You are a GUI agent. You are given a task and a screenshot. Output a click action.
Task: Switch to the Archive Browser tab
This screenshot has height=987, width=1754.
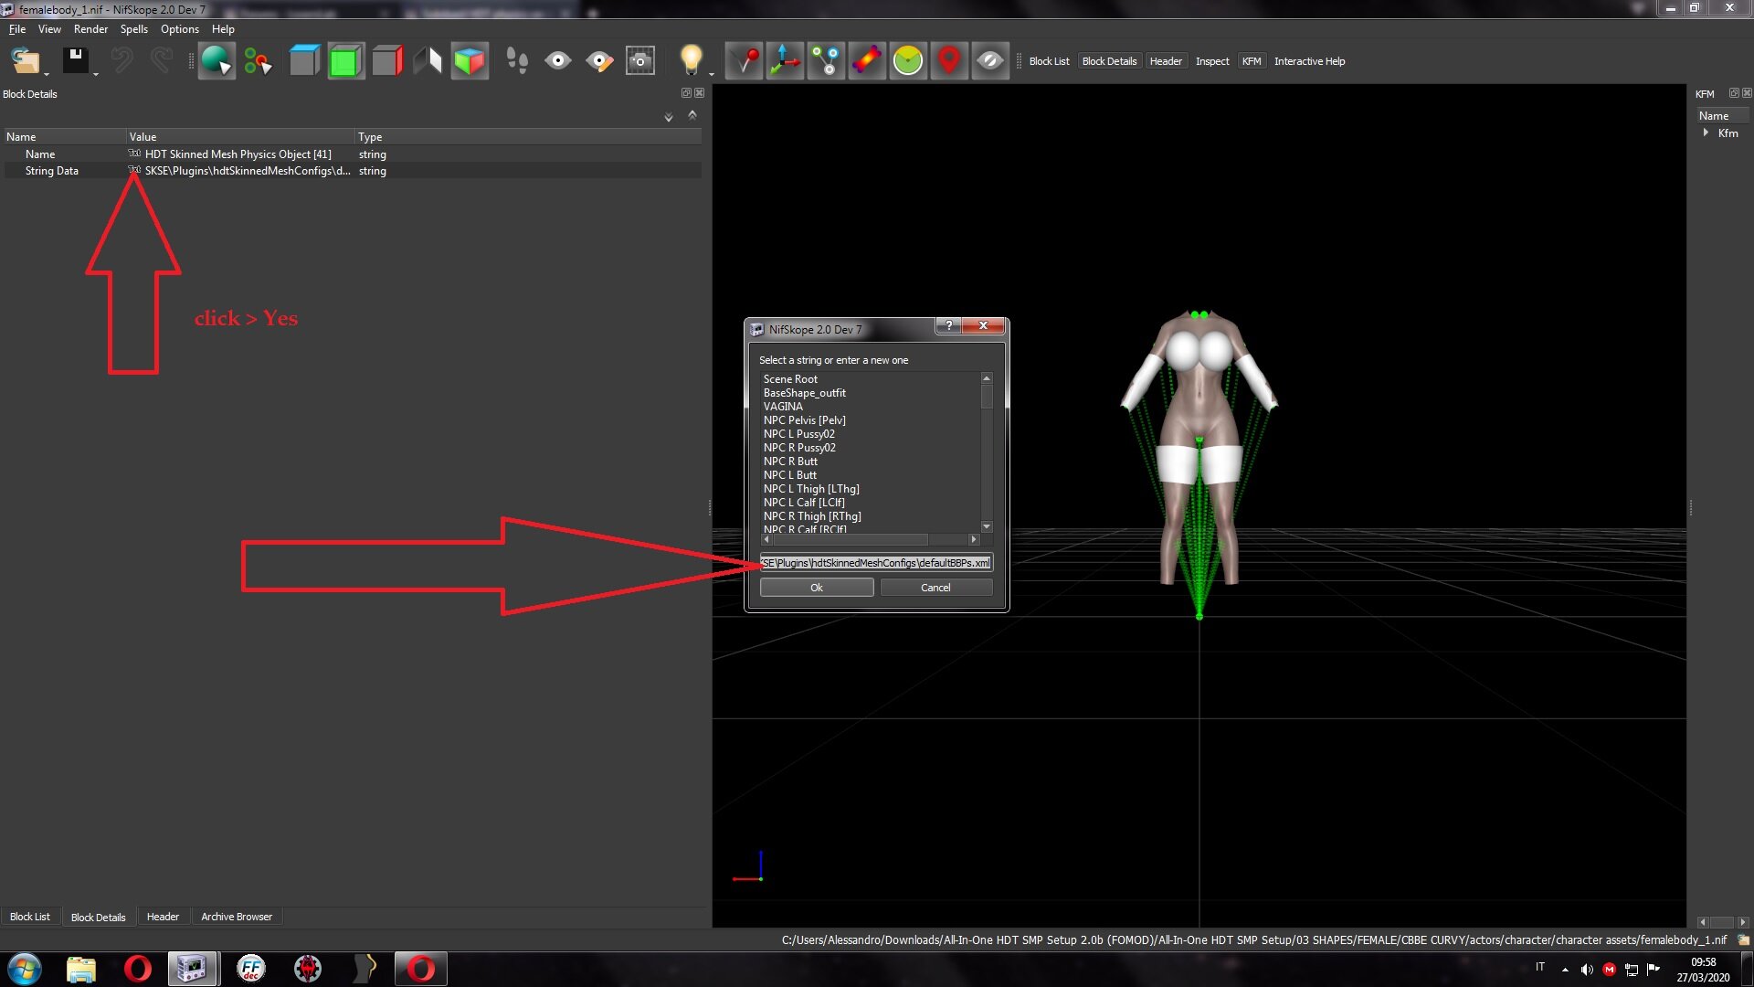click(237, 917)
